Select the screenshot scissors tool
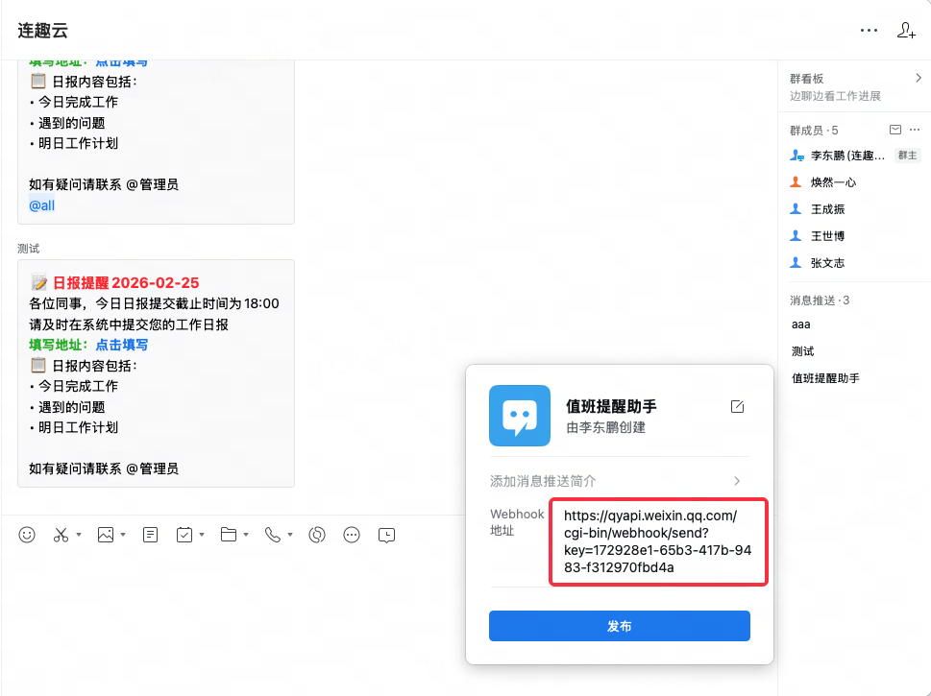 [60, 535]
